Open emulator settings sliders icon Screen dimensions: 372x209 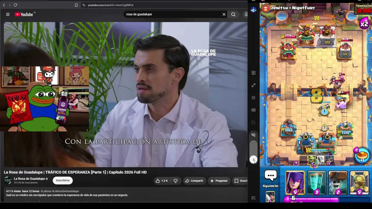pyautogui.click(x=253, y=98)
